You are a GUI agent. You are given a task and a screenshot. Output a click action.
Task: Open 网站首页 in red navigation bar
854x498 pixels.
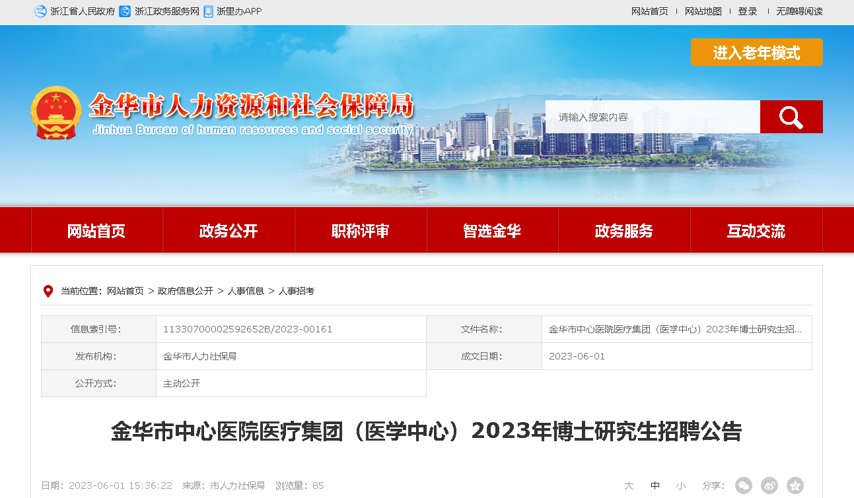(x=96, y=231)
